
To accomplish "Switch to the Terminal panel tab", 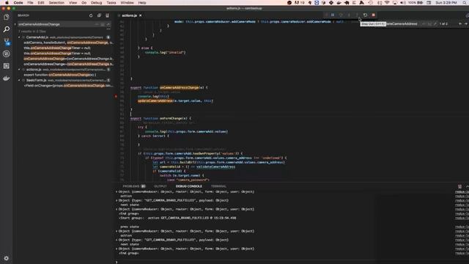I will click(x=218, y=186).
